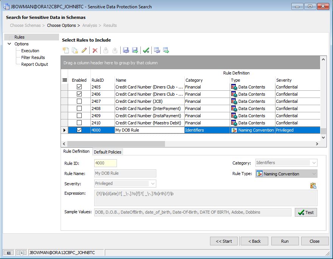Viewport: 333px width, 259px height.
Task: Click the << Start button
Action: [x=224, y=241]
